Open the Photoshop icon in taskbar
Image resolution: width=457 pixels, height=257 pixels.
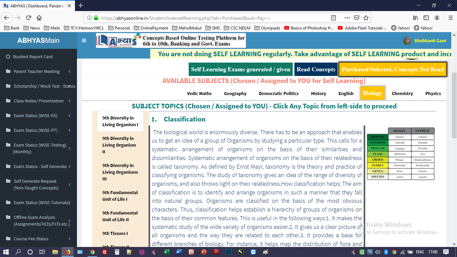pyautogui.click(x=229, y=252)
